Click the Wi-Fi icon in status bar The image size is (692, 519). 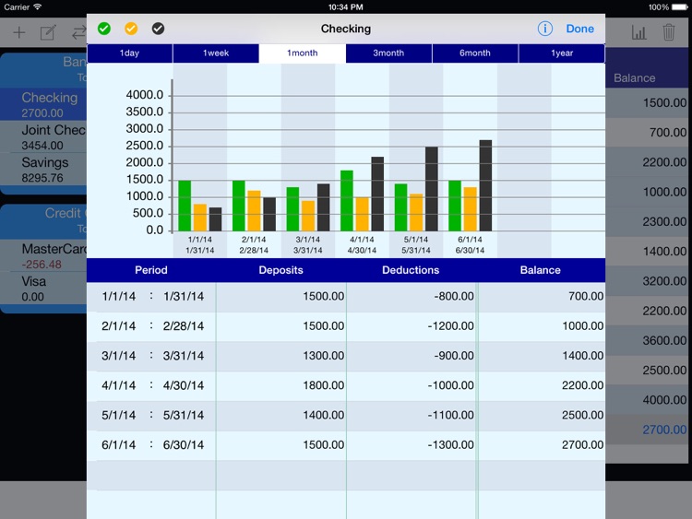tap(38, 6)
